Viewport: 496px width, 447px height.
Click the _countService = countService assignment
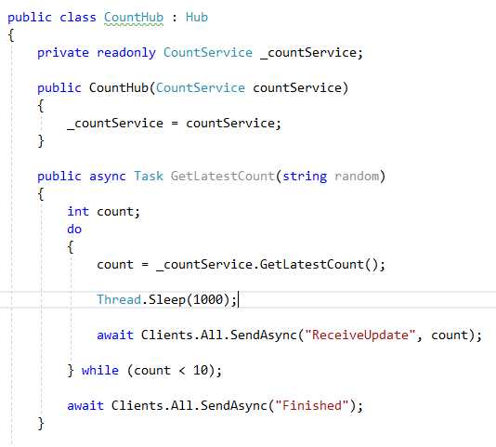(x=174, y=124)
